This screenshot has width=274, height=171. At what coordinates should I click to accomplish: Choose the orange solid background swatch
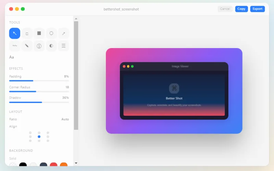64,164
